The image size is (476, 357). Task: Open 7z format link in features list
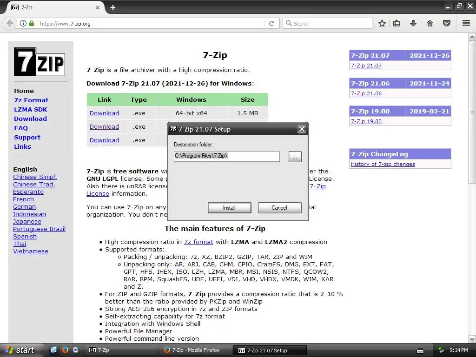198,242
